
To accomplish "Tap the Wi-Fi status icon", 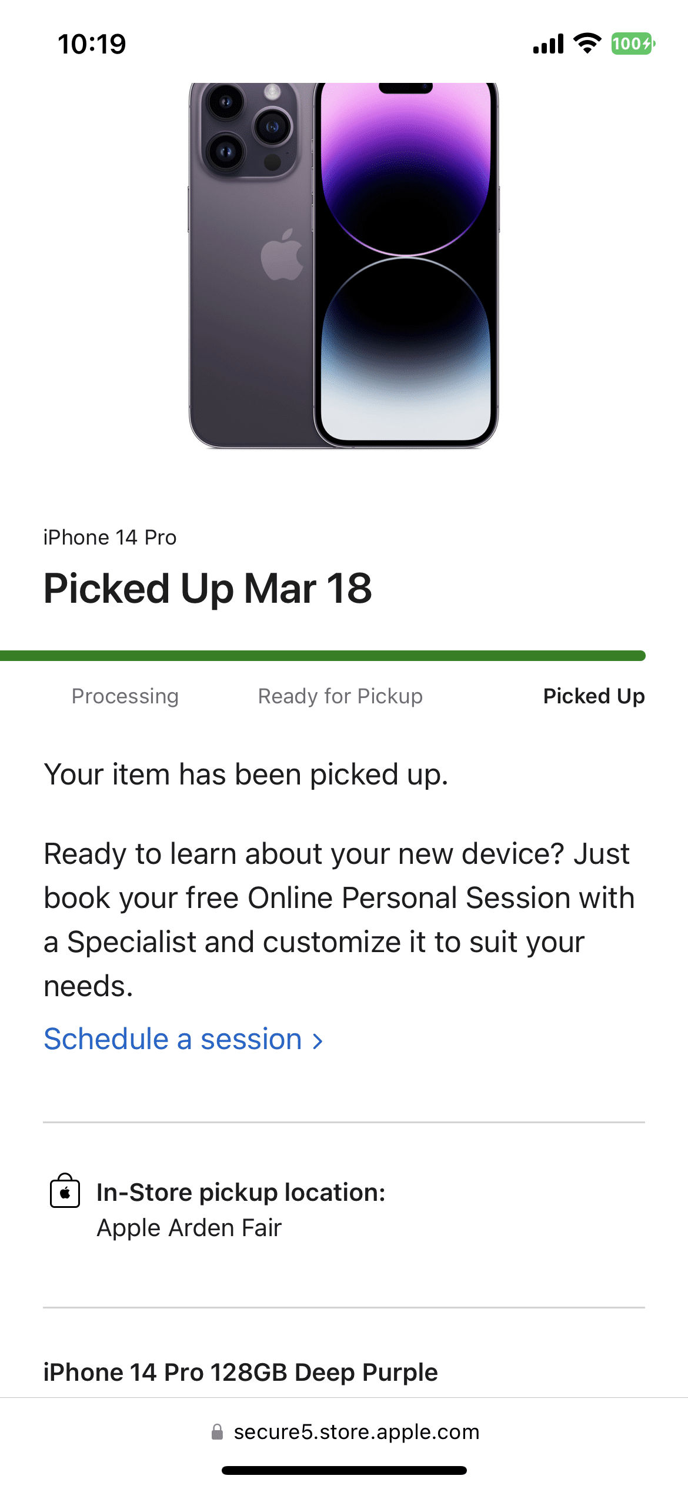I will click(587, 44).
